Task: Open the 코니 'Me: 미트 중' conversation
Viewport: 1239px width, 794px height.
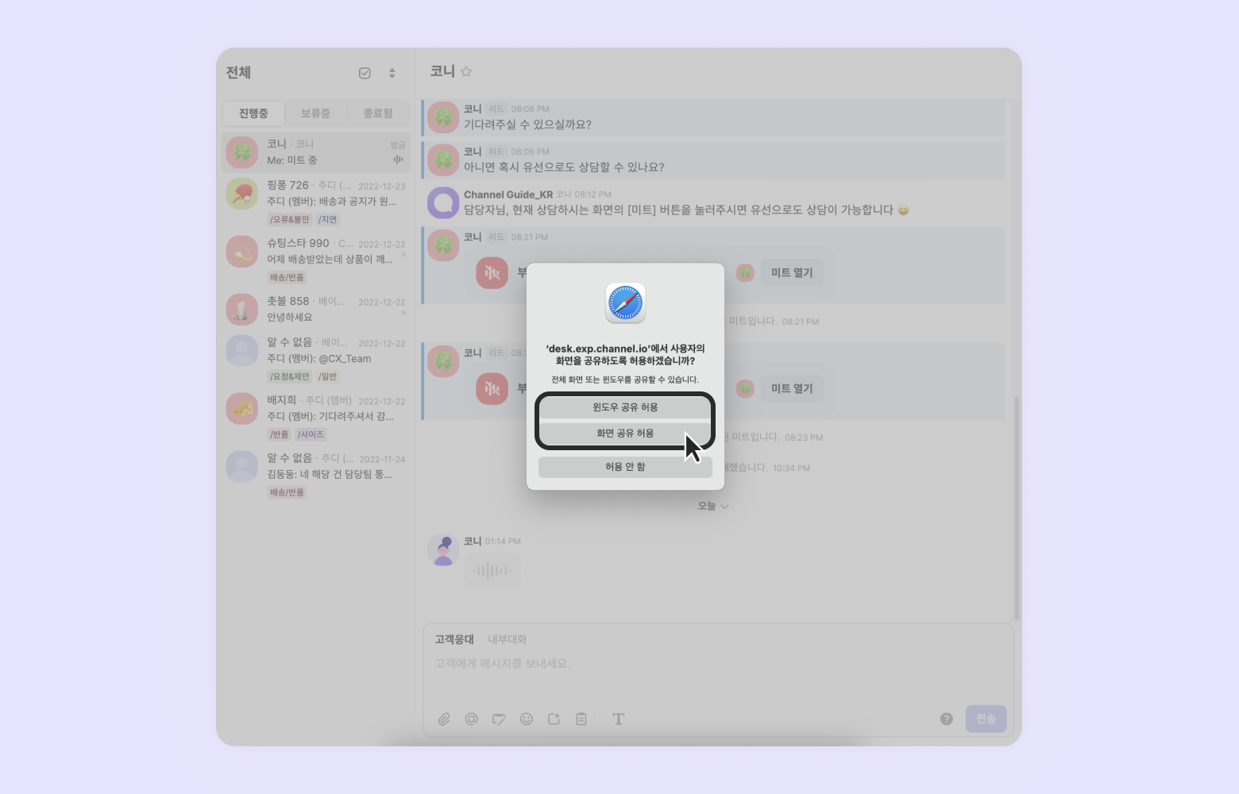Action: pyautogui.click(x=316, y=152)
